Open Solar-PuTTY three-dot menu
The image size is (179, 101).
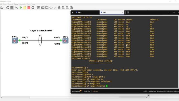[x=73, y=12]
